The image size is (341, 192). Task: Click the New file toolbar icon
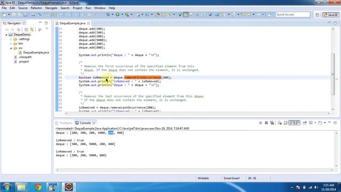(x=5, y=14)
